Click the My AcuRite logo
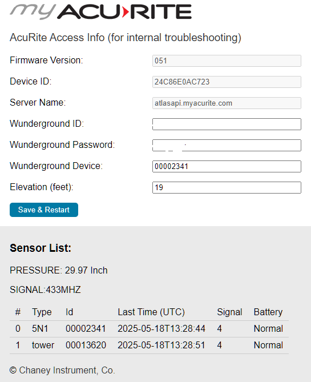Image resolution: width=311 pixels, height=382 pixels. click(x=100, y=11)
